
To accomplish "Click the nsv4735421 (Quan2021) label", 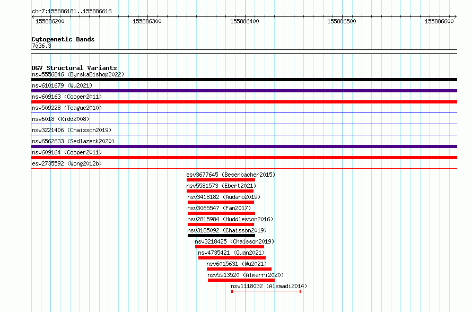I will [x=231, y=253].
